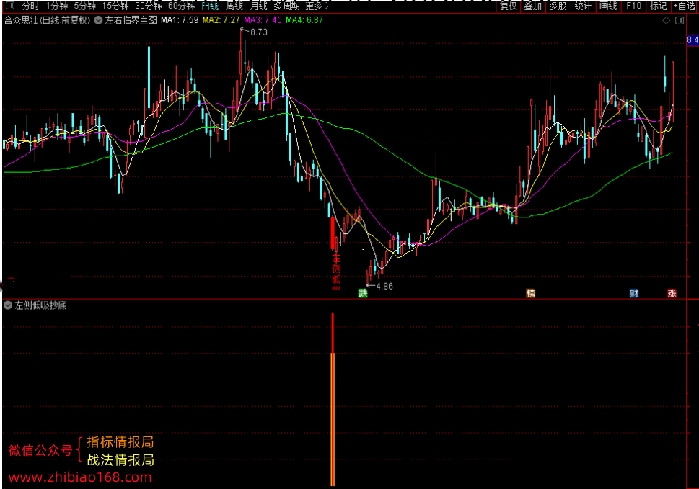The width and height of the screenshot is (699, 489).
Task: Click the 左右临界主图 indicator name
Action: (x=131, y=20)
